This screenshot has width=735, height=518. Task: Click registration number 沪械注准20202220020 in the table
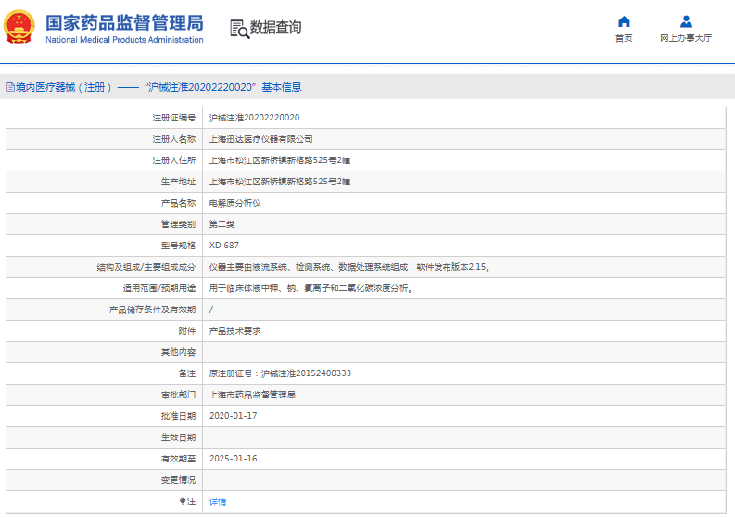click(254, 118)
